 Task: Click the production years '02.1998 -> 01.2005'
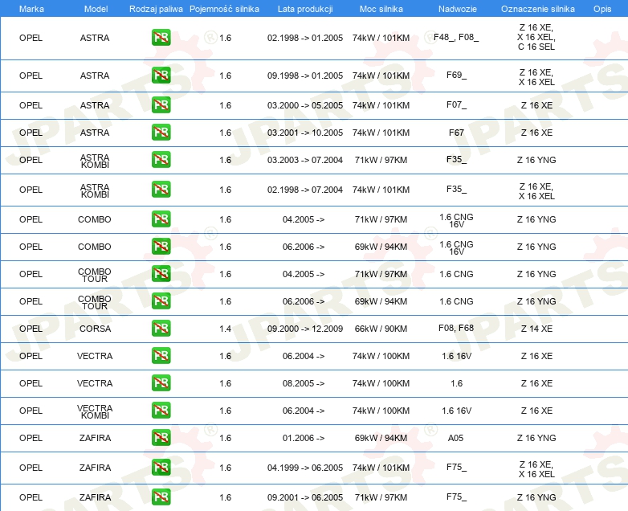305,38
